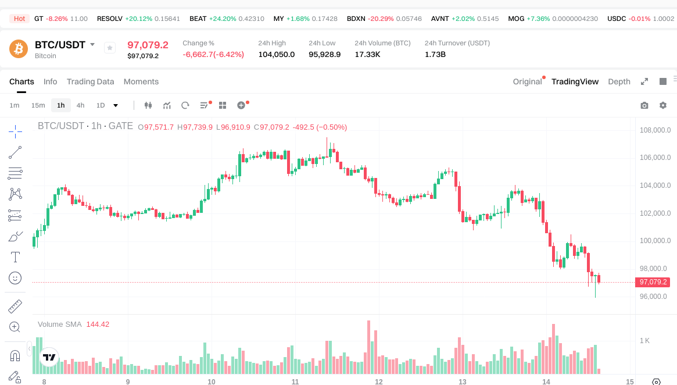This screenshot has width=677, height=385.
Task: Click the 97,079.2 price label on axis
Action: pos(654,282)
